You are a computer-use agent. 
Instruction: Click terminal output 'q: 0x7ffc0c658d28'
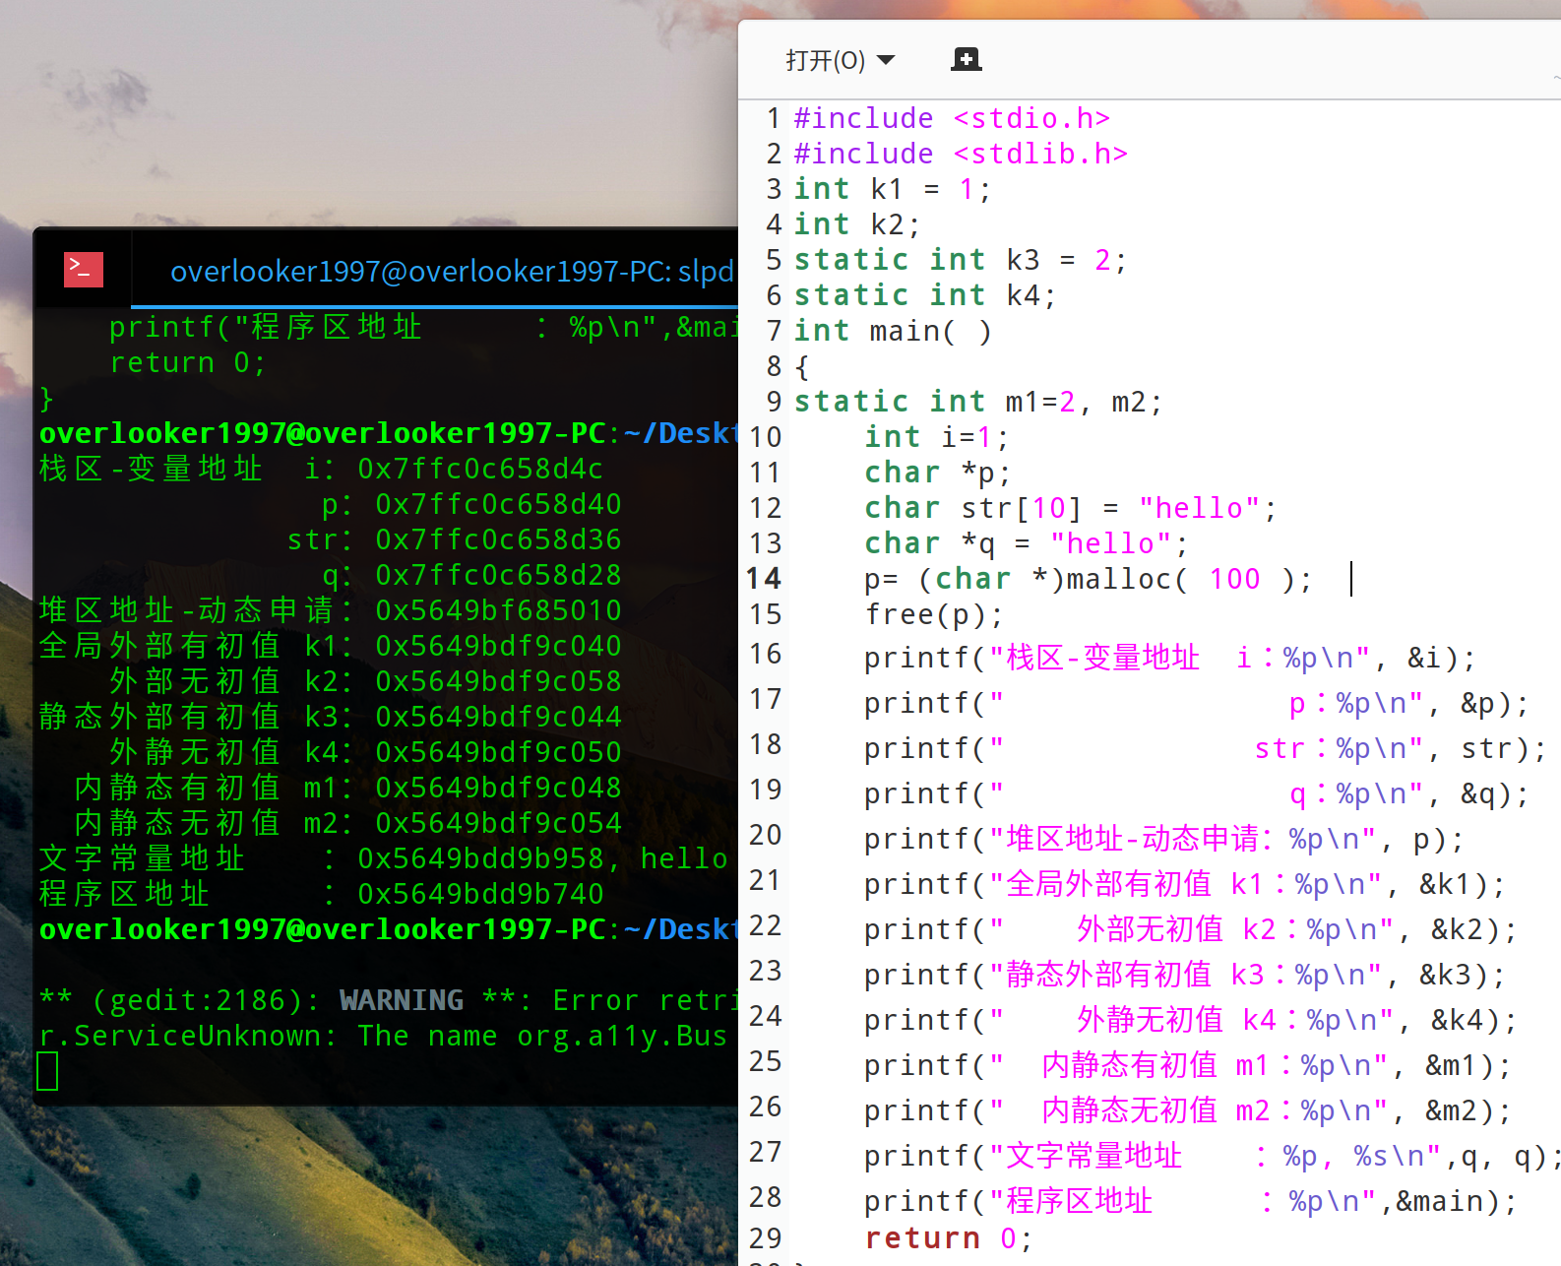471,575
